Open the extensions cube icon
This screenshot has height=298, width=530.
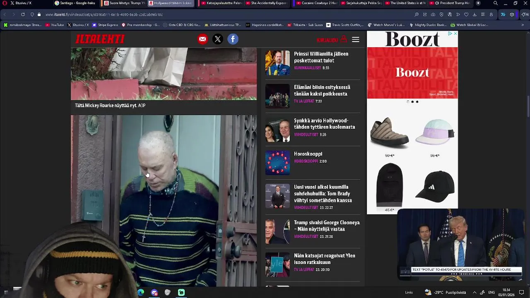pyautogui.click(x=512, y=14)
